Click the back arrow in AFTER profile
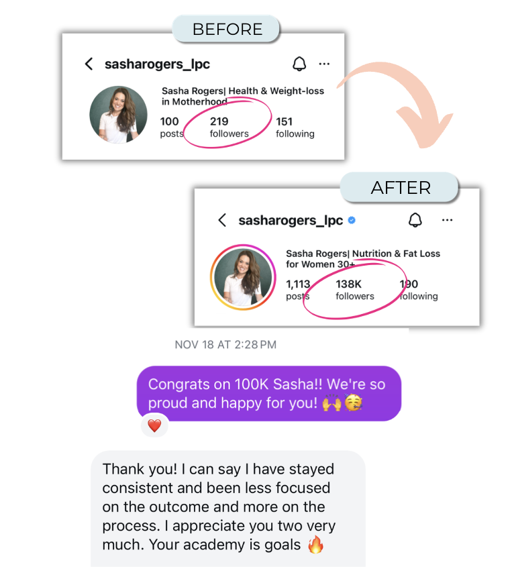The width and height of the screenshot is (514, 581). tap(222, 220)
